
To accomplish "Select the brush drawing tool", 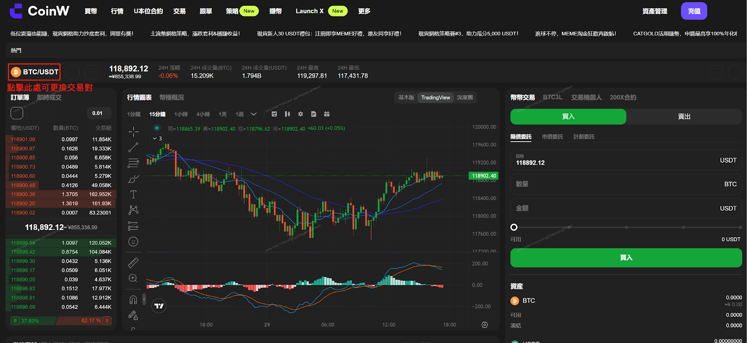I will (x=134, y=179).
